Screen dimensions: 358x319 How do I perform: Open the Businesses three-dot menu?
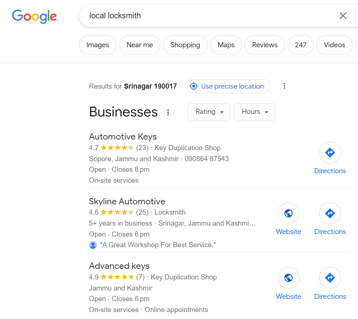[168, 112]
